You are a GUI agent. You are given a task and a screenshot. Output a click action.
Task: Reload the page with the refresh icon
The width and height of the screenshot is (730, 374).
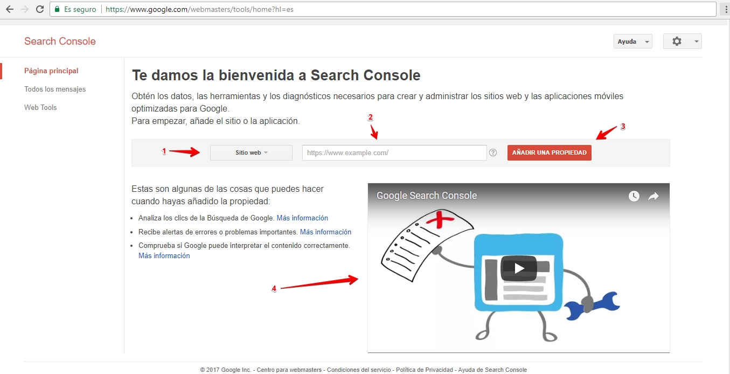(x=39, y=9)
